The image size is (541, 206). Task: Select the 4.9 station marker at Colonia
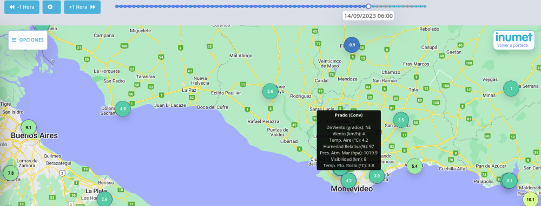point(123,109)
